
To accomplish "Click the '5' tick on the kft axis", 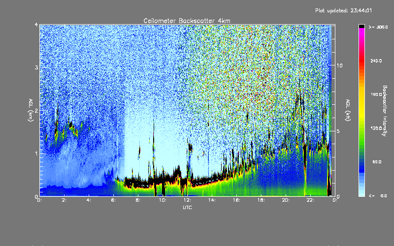I will 338,131.
